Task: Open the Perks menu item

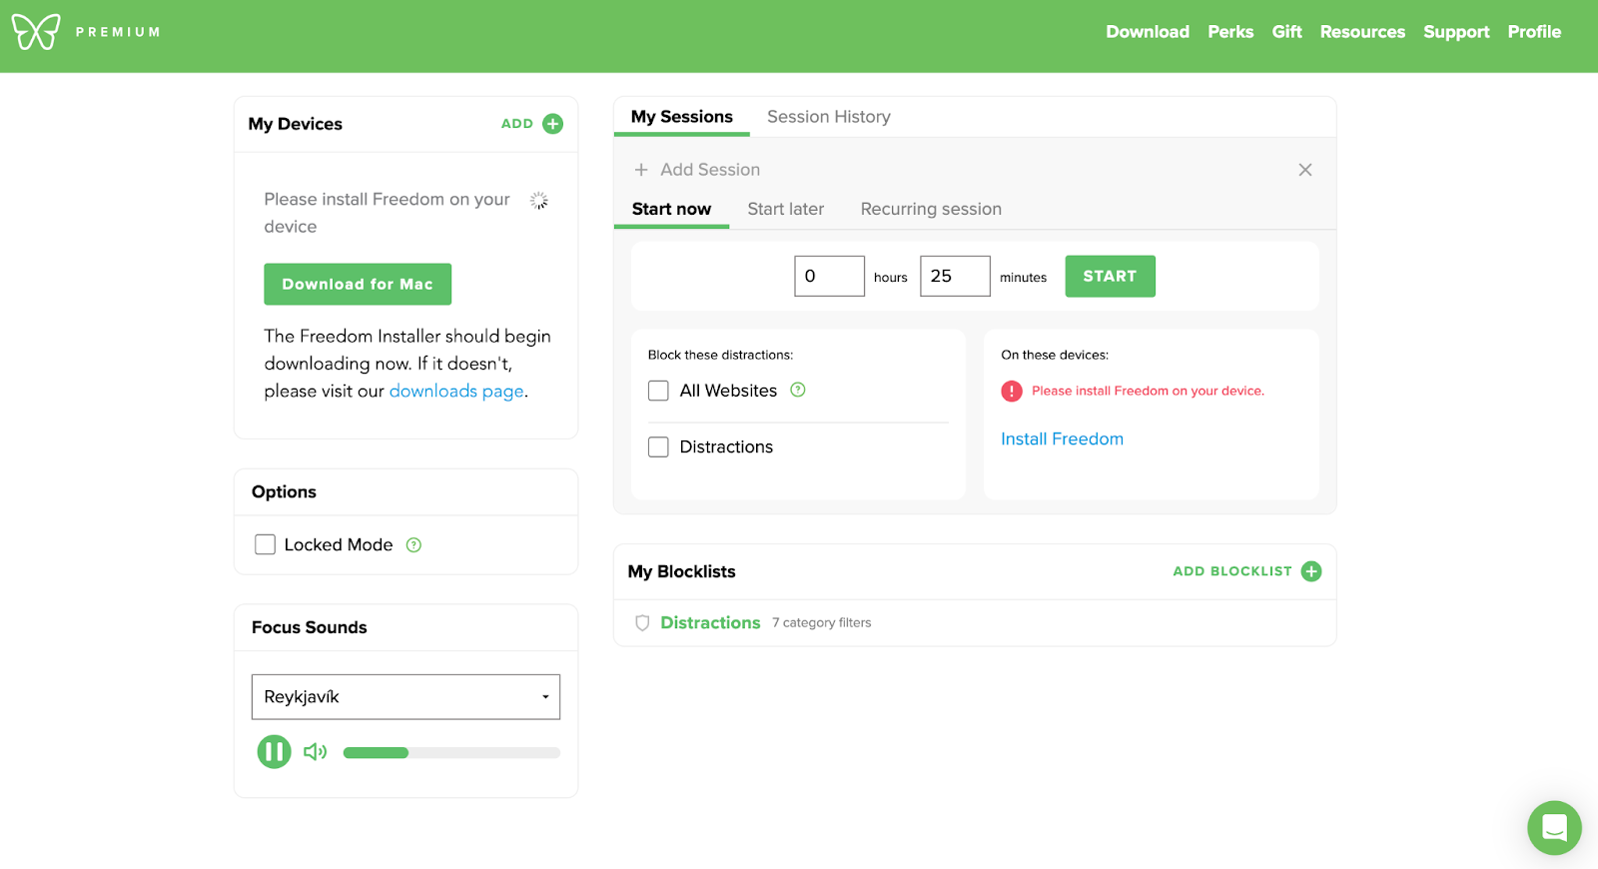Action: pos(1230,32)
